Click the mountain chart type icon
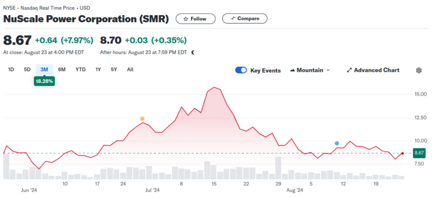This screenshot has width=432, height=198. pos(292,70)
